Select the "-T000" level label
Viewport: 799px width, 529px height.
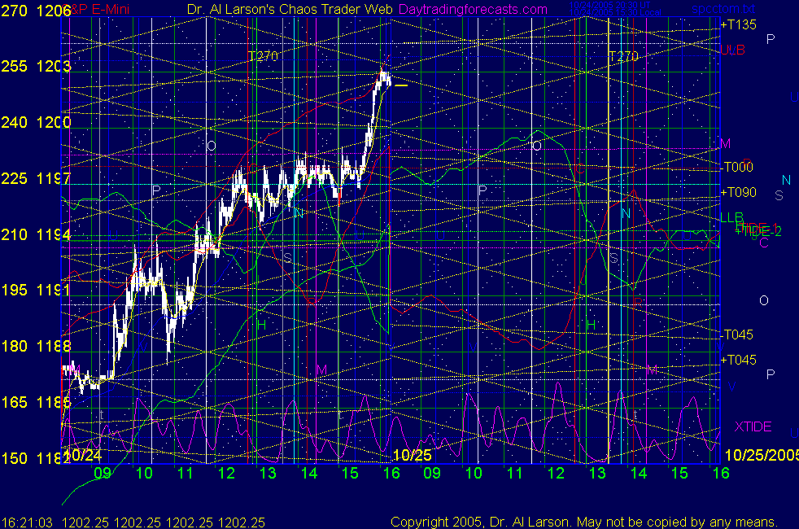tap(737, 167)
